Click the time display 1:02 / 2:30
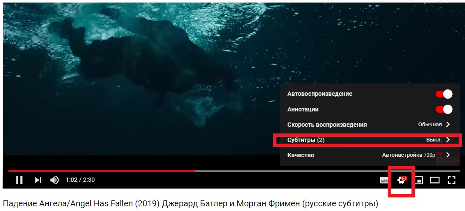This screenshot has height=211, width=465. coord(80,180)
